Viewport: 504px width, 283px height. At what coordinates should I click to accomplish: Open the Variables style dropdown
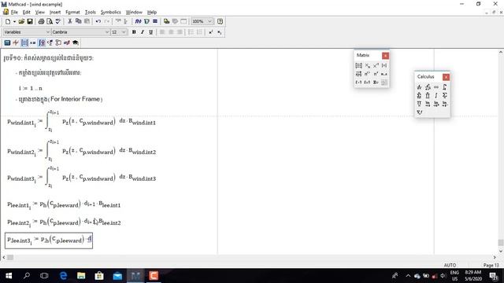pos(48,32)
